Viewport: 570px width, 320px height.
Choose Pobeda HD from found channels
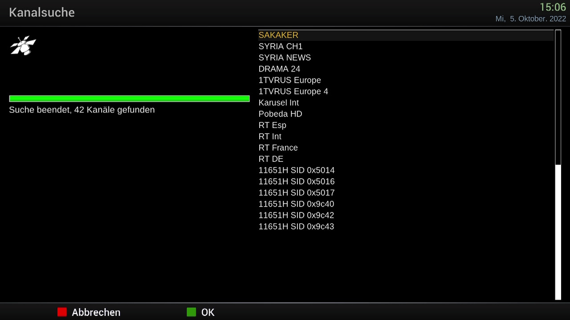(406, 114)
